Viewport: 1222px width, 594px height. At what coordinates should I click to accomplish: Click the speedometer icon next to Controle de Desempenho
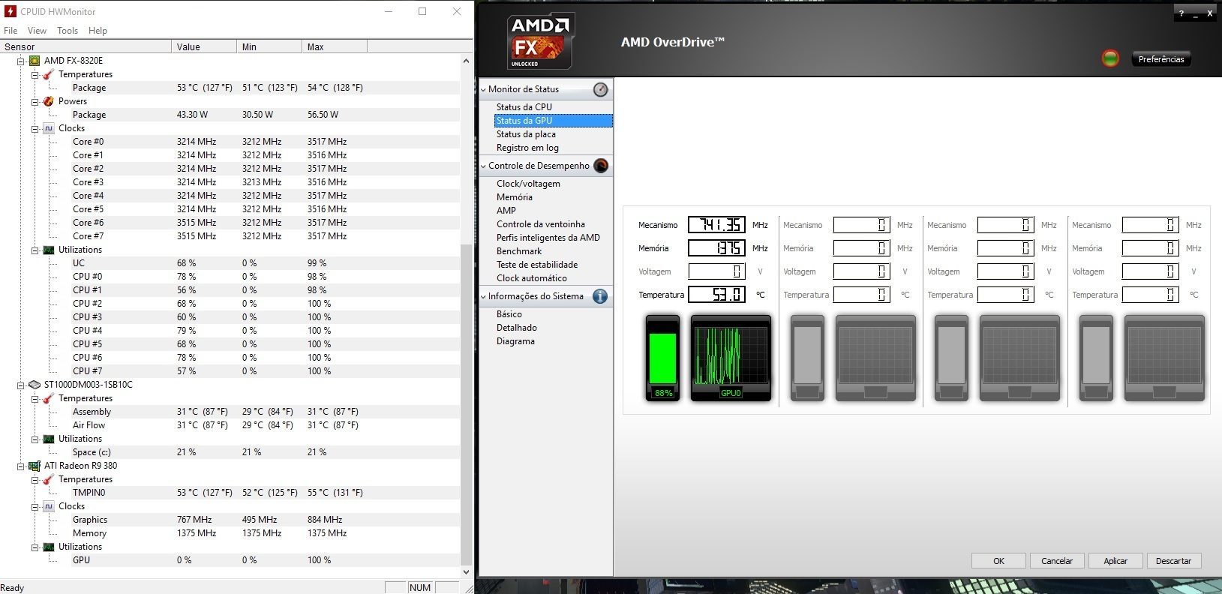pyautogui.click(x=601, y=166)
